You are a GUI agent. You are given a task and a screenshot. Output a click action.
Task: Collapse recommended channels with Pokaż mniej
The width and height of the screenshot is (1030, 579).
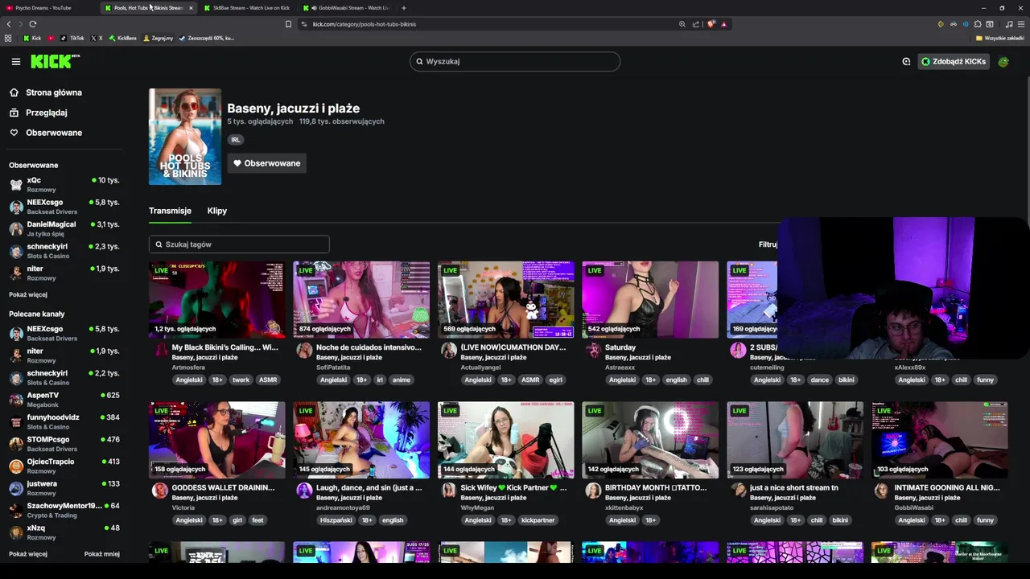(102, 554)
